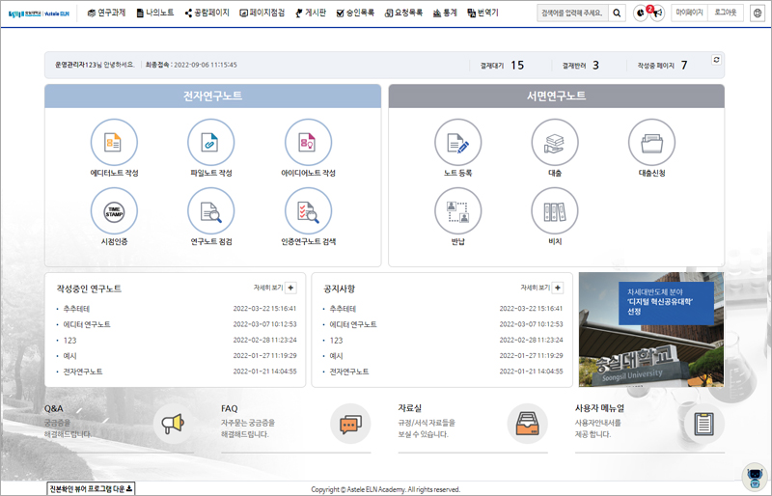
Task: Expand 작성중인 연구노트 자세히 보기 plus
Action: pyautogui.click(x=291, y=288)
